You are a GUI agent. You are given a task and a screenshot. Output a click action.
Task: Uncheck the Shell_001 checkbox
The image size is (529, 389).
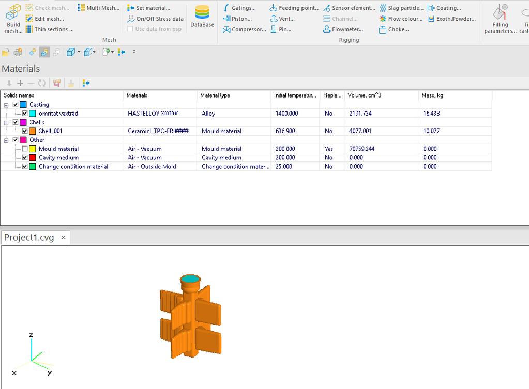pos(25,131)
